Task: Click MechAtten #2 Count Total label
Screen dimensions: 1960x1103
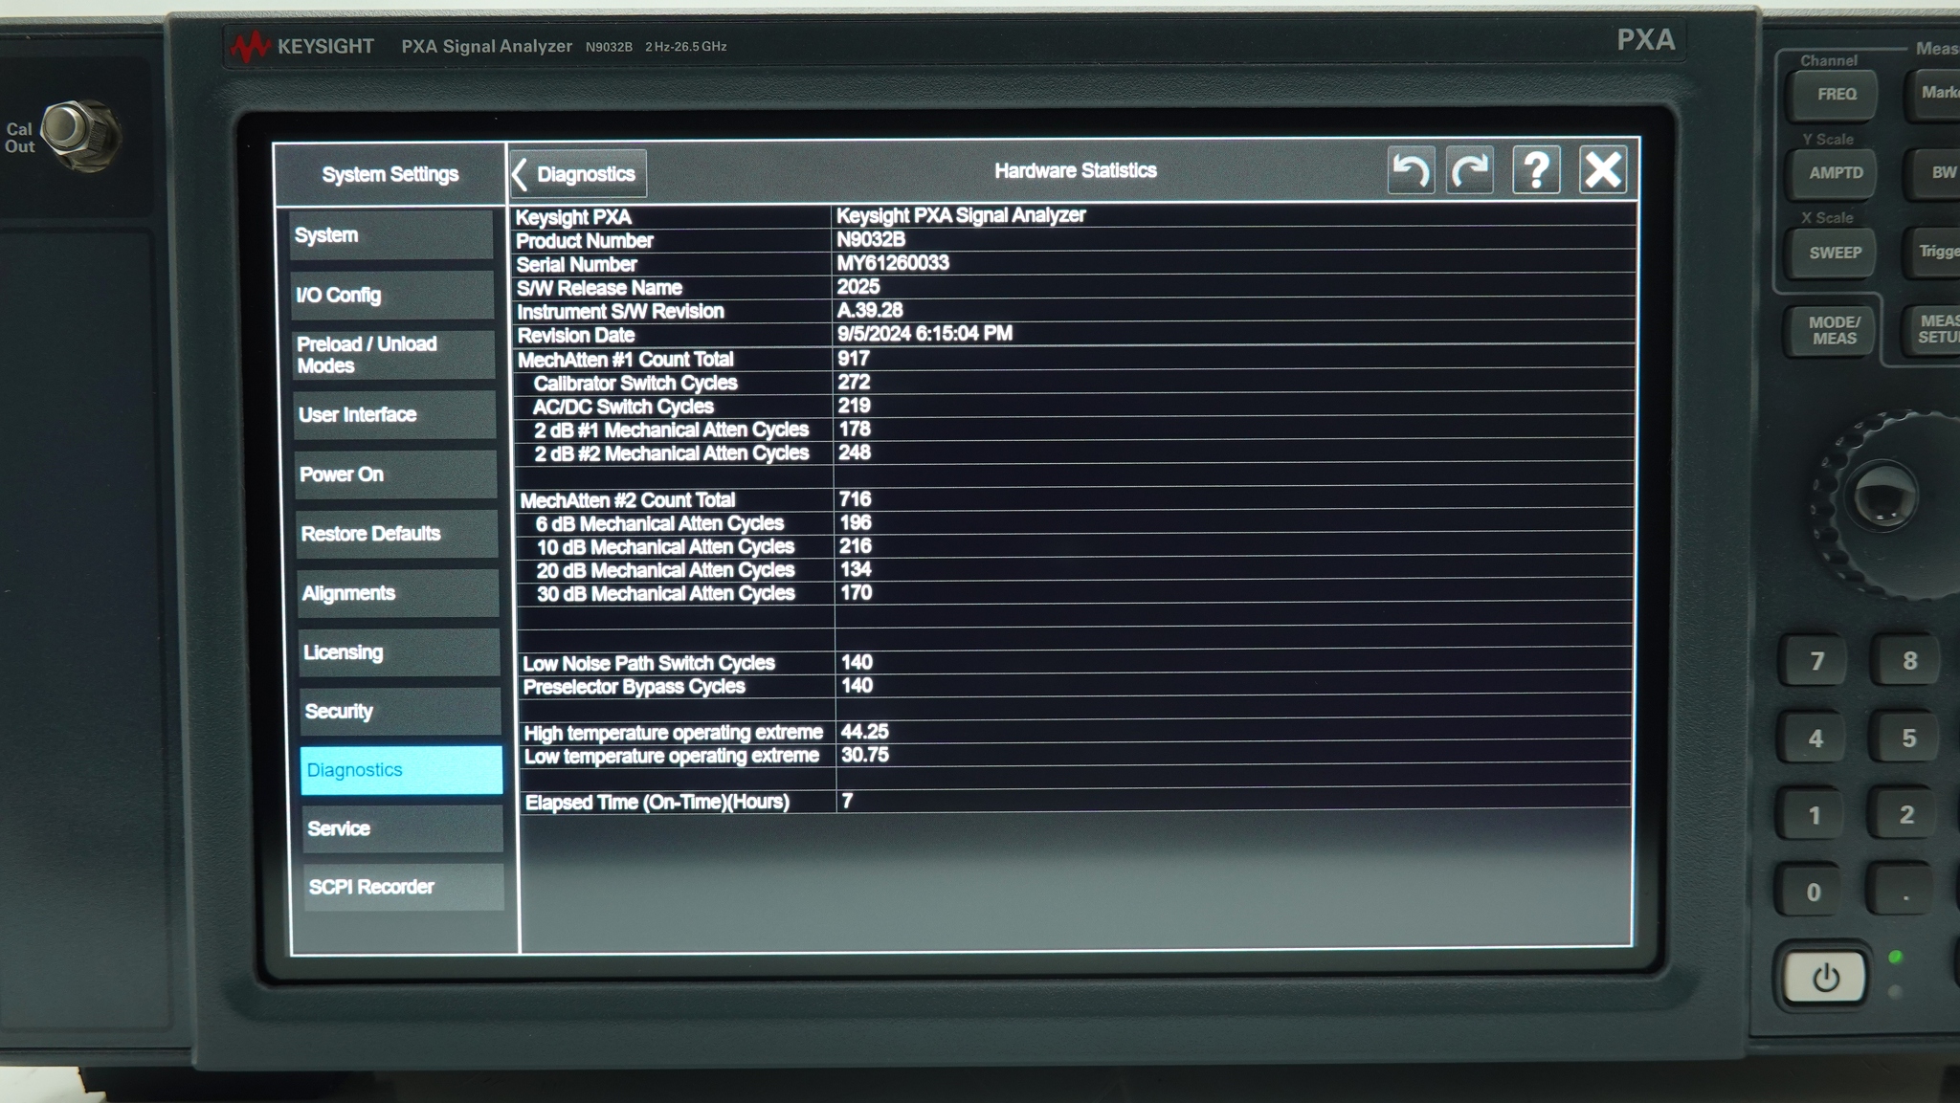Action: click(627, 500)
